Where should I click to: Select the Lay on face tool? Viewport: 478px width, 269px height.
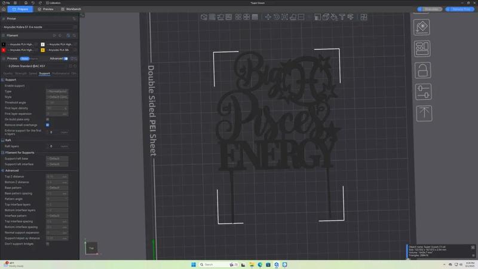point(293,17)
